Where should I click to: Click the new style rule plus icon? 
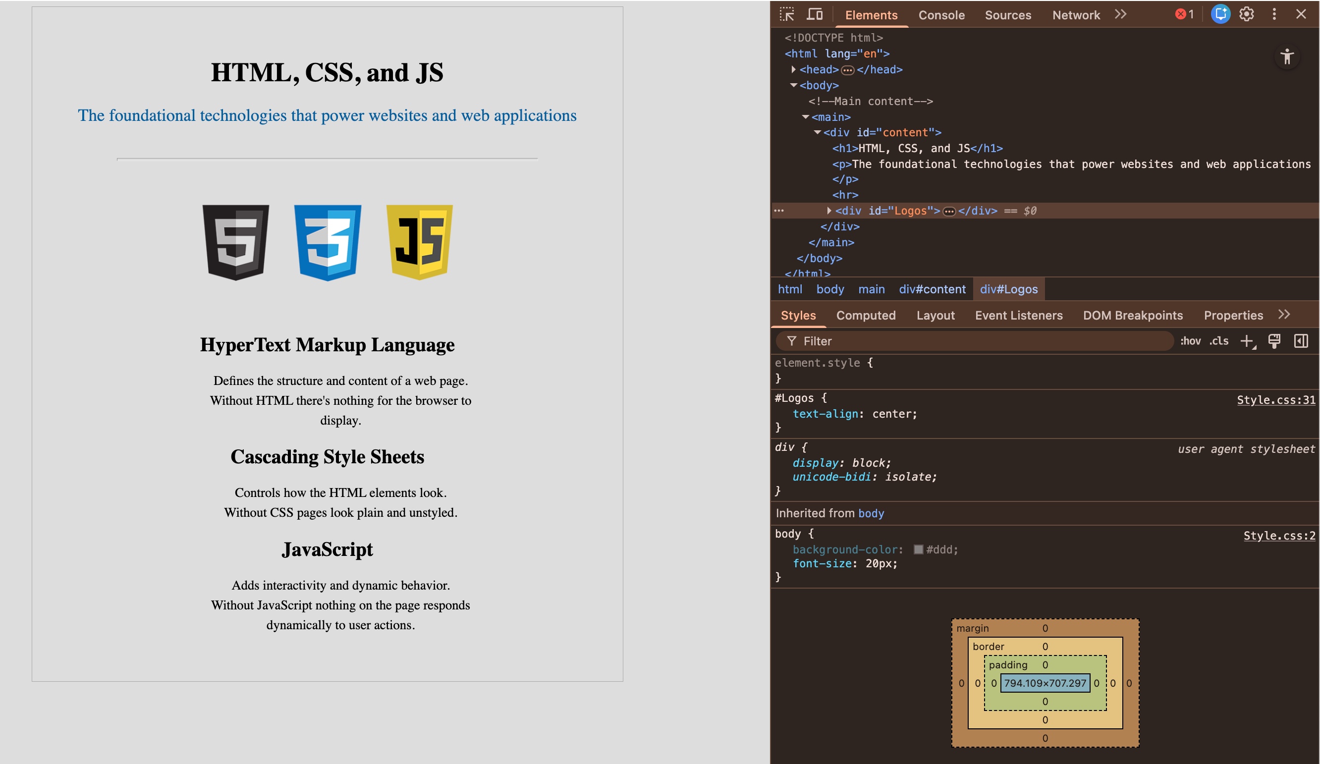point(1248,341)
